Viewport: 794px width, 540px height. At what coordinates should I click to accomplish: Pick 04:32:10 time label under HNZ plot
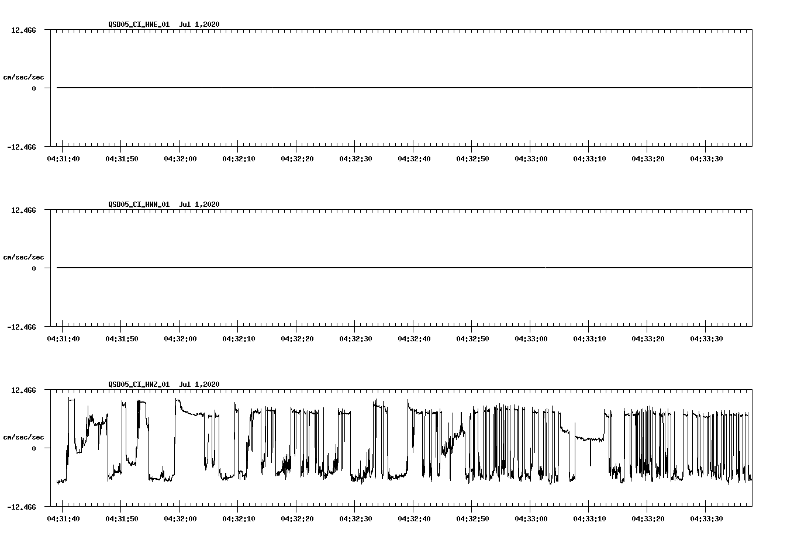point(239,519)
